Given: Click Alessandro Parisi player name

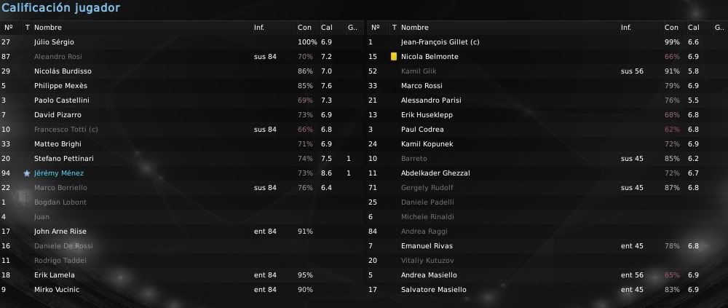Looking at the screenshot, I should coord(431,100).
